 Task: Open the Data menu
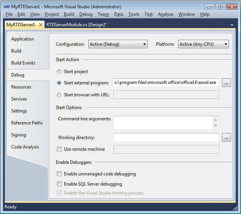119,14
